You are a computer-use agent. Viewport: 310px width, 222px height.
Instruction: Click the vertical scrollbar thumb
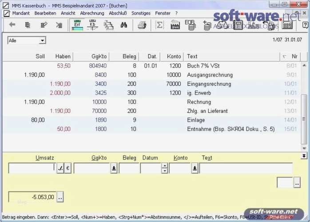click(x=304, y=119)
